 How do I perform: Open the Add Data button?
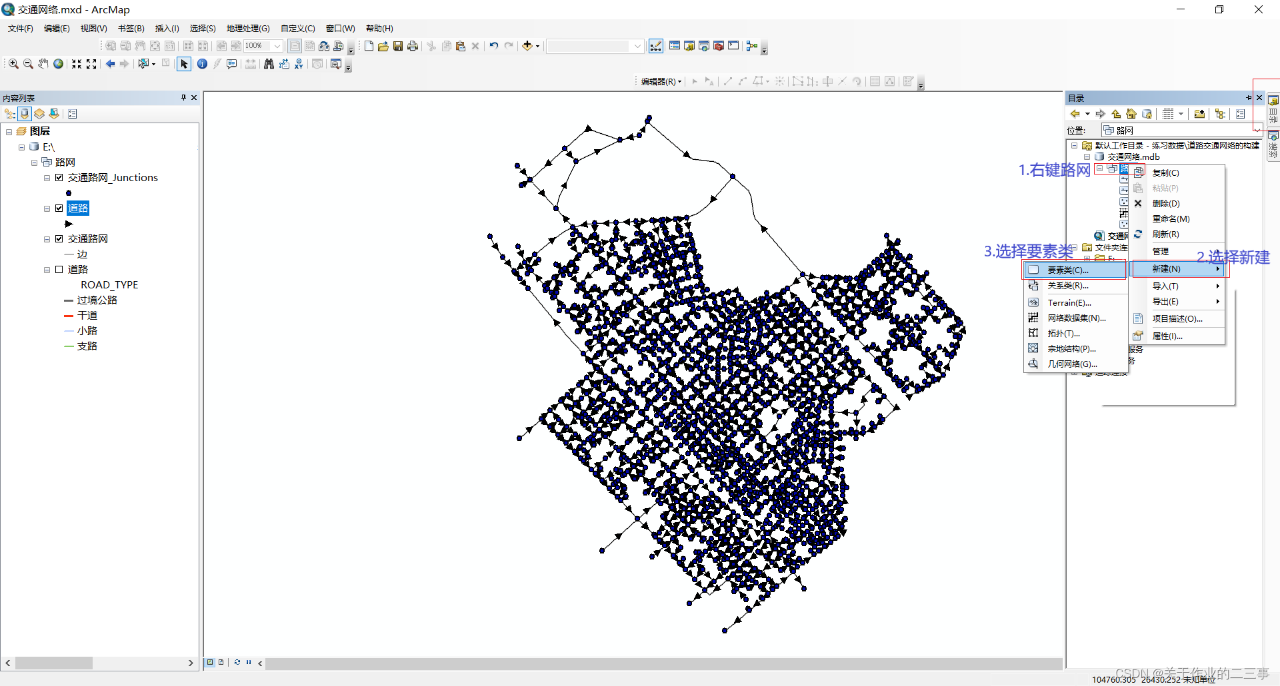[x=527, y=46]
